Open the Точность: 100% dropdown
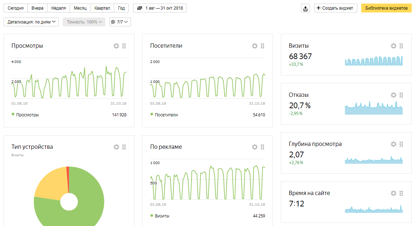 coord(84,22)
